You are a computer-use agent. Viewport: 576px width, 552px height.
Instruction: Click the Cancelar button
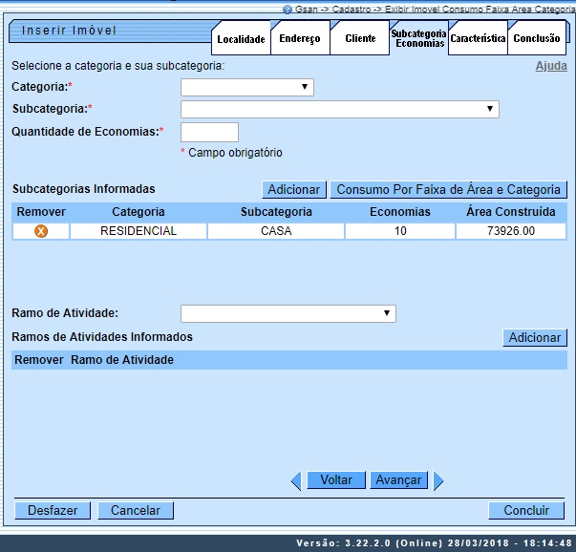click(136, 511)
